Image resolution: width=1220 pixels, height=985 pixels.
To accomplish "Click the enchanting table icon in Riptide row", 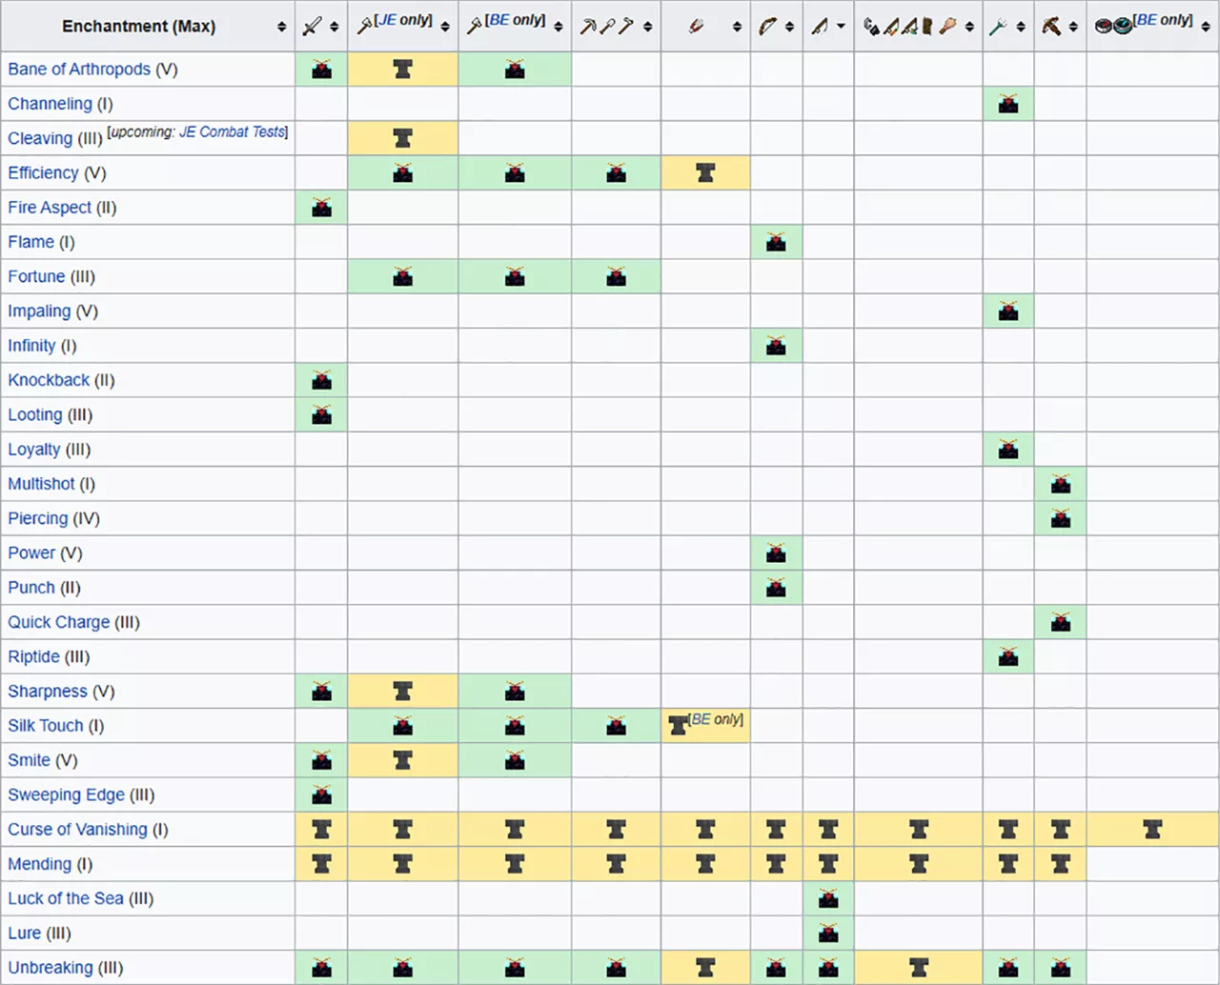I will 1008,656.
